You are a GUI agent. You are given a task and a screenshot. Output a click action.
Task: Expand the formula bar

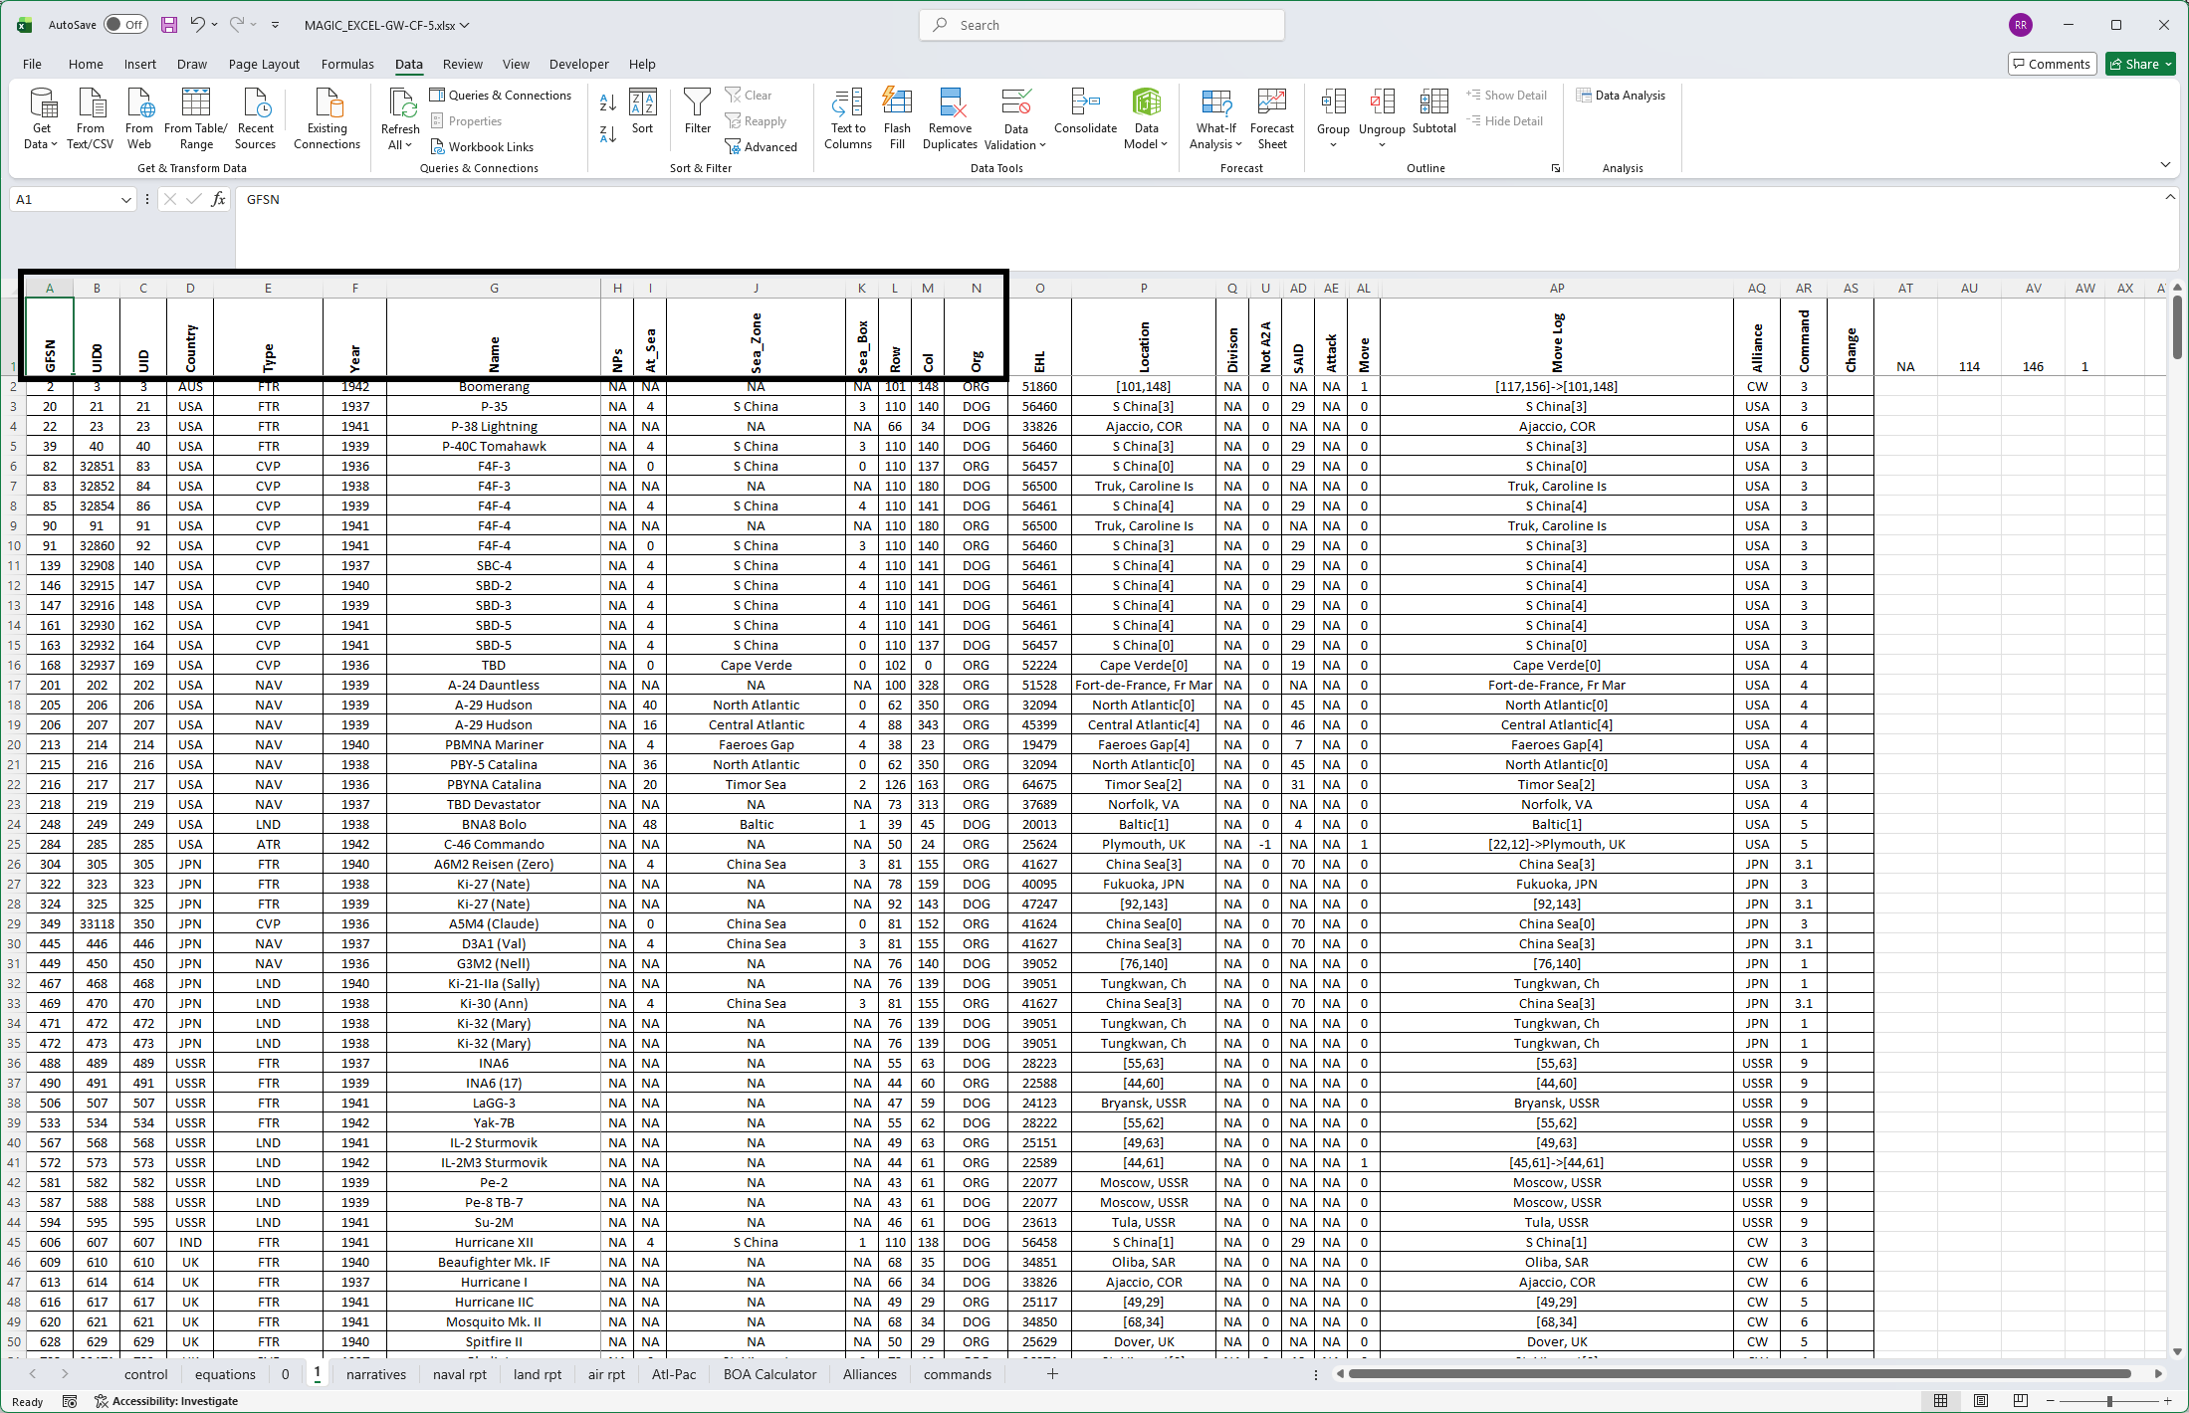coord(2170,197)
